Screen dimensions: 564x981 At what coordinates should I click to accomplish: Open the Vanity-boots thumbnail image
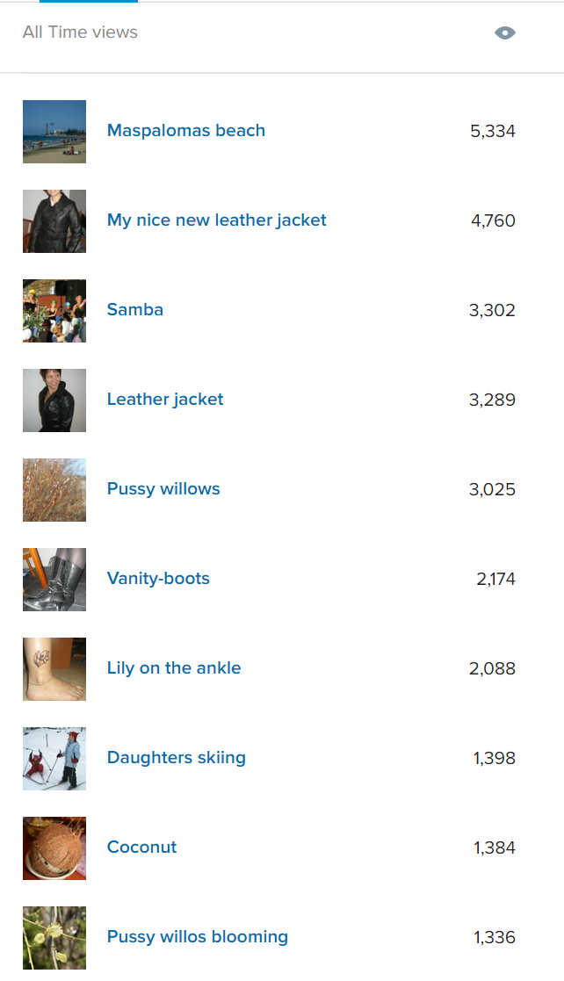coord(54,580)
